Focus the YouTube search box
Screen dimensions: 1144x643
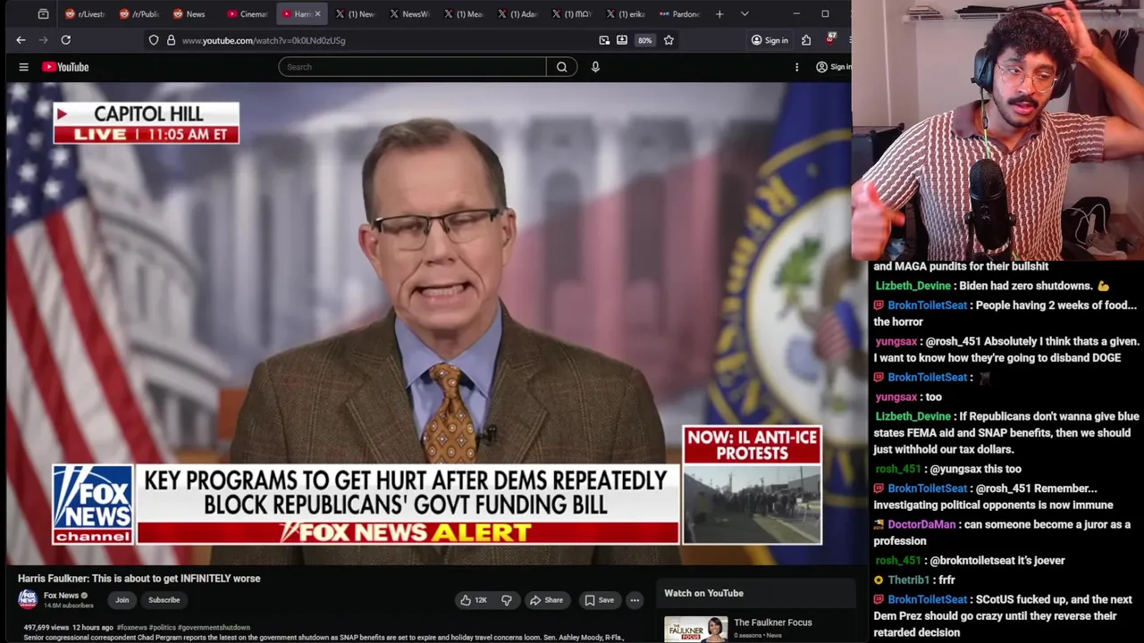[412, 67]
